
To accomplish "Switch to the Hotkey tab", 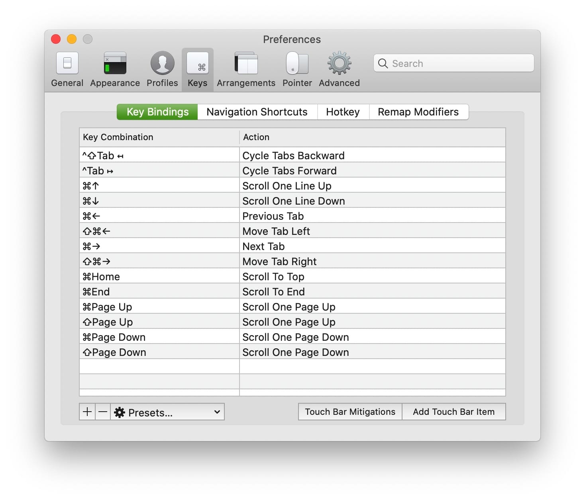I will (343, 112).
